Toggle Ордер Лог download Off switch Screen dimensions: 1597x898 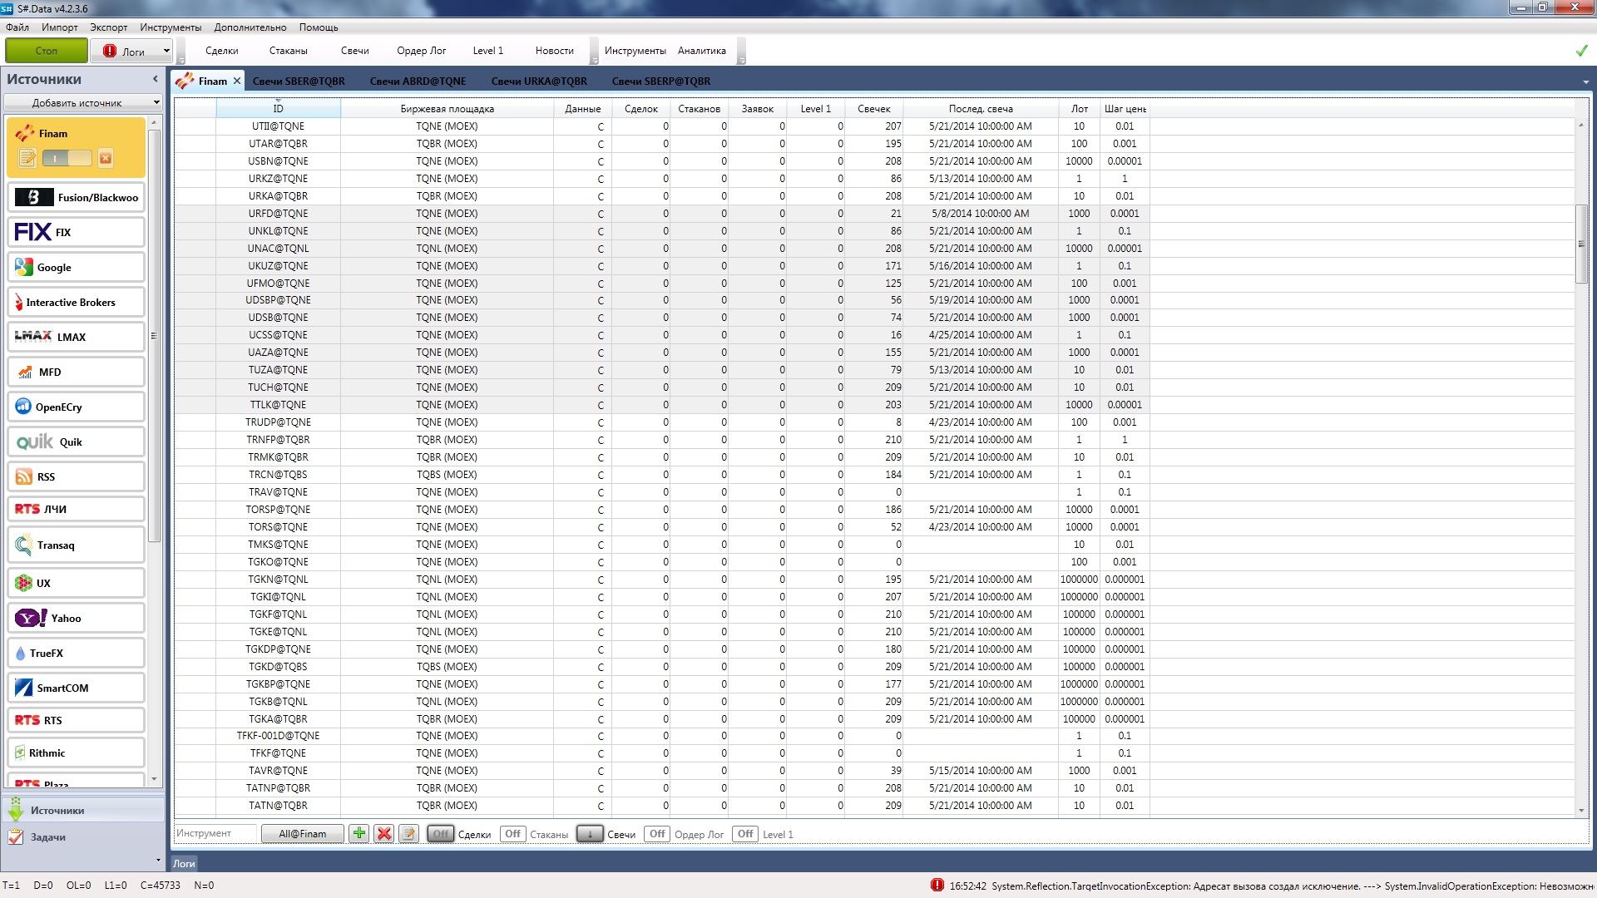click(657, 834)
